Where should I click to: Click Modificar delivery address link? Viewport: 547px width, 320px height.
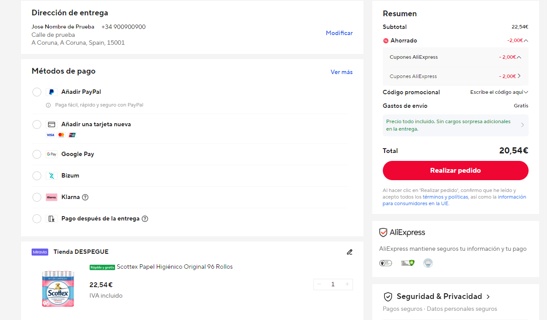pyautogui.click(x=339, y=33)
